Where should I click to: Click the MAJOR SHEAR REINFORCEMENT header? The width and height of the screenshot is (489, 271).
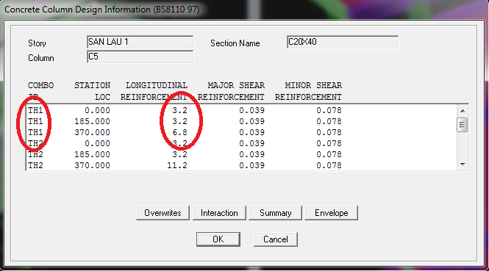(x=231, y=91)
